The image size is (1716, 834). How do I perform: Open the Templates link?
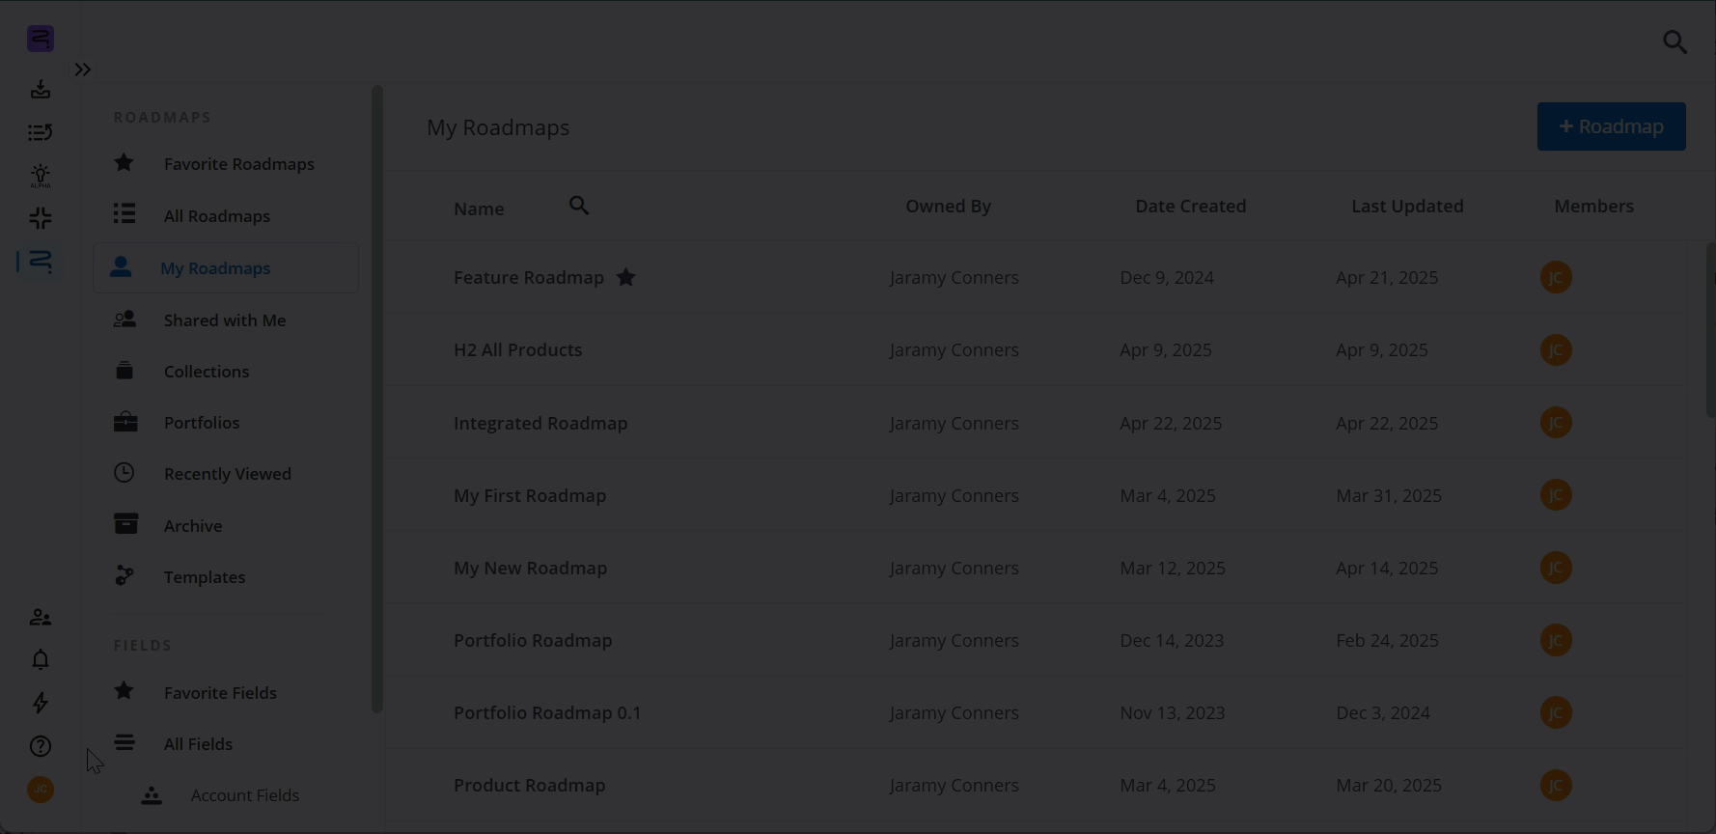click(x=204, y=576)
